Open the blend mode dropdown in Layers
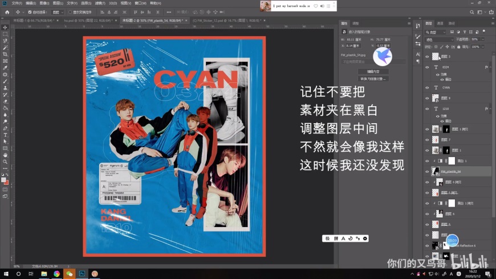The width and height of the screenshot is (496, 279). pos(440,39)
